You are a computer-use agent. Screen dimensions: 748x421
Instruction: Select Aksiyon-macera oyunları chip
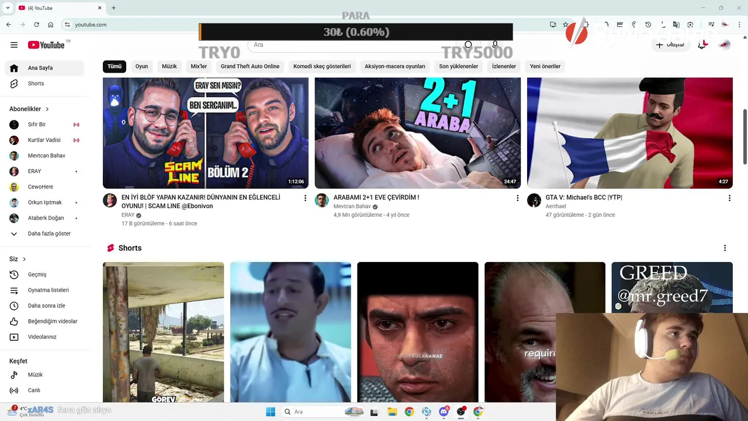click(395, 66)
